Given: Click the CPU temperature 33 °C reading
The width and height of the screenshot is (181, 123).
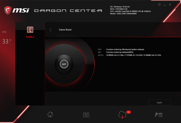Looking at the screenshot, I should coord(7,41).
